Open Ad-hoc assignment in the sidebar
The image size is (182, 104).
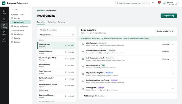[x=21, y=26]
